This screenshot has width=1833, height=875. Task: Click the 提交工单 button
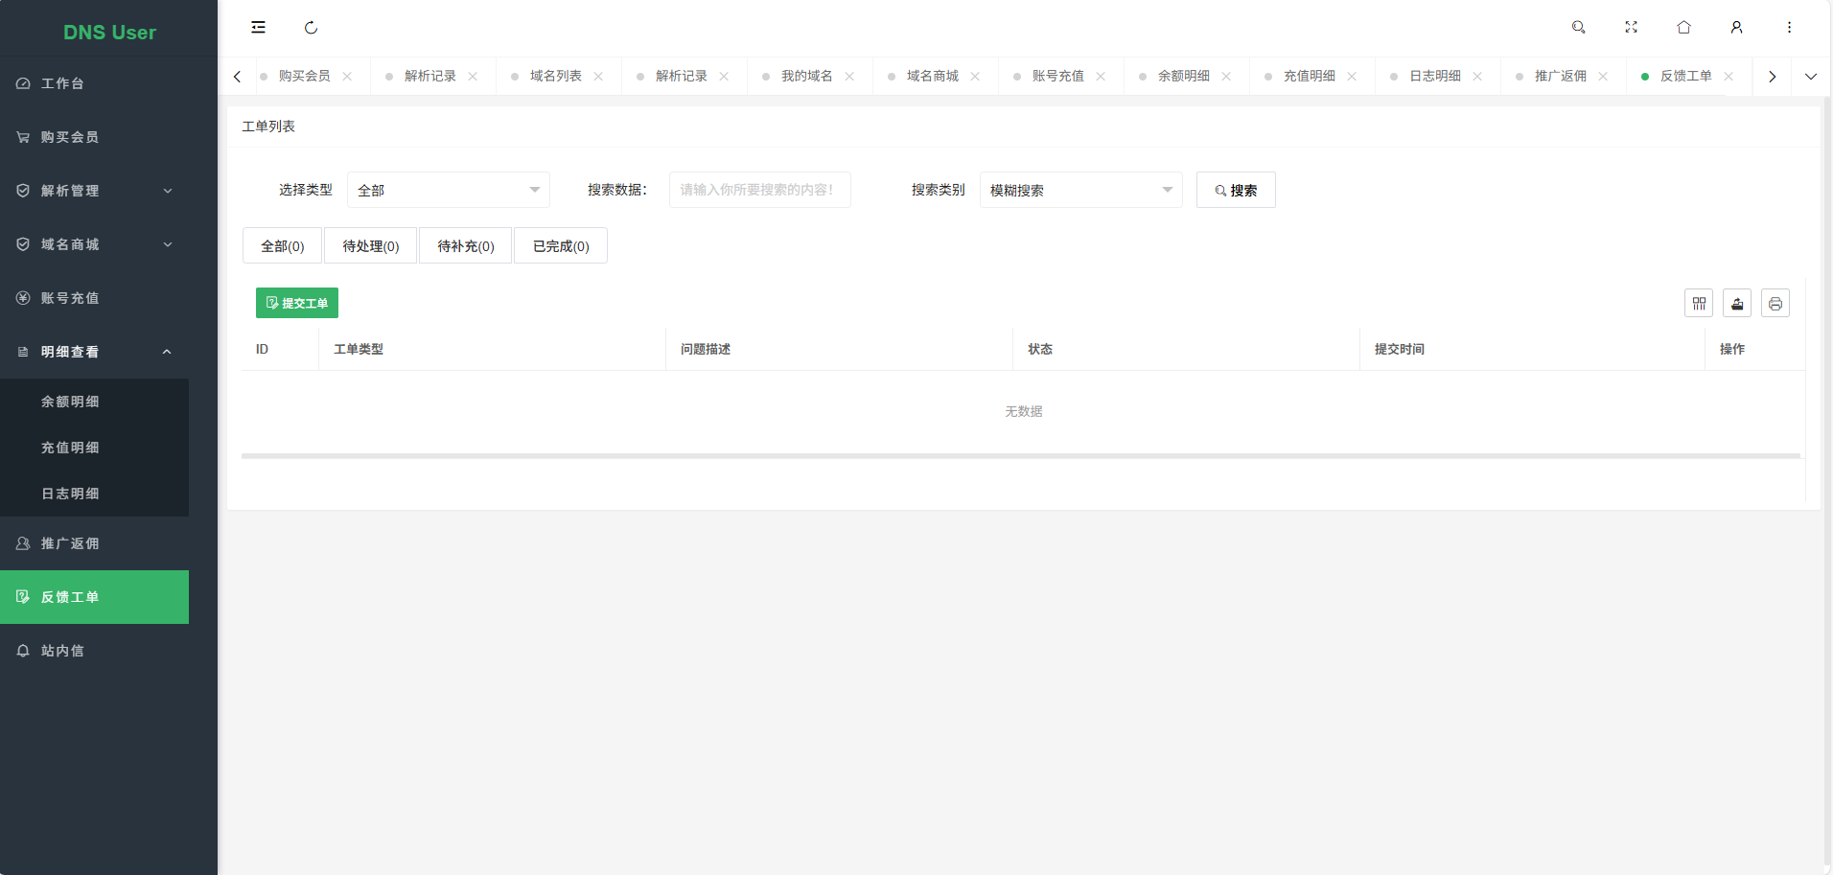(x=296, y=303)
